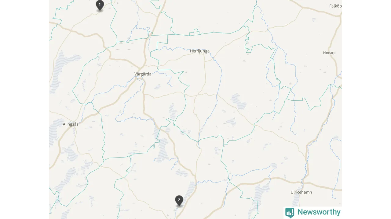Select the Alingsås town label

[x=71, y=124]
